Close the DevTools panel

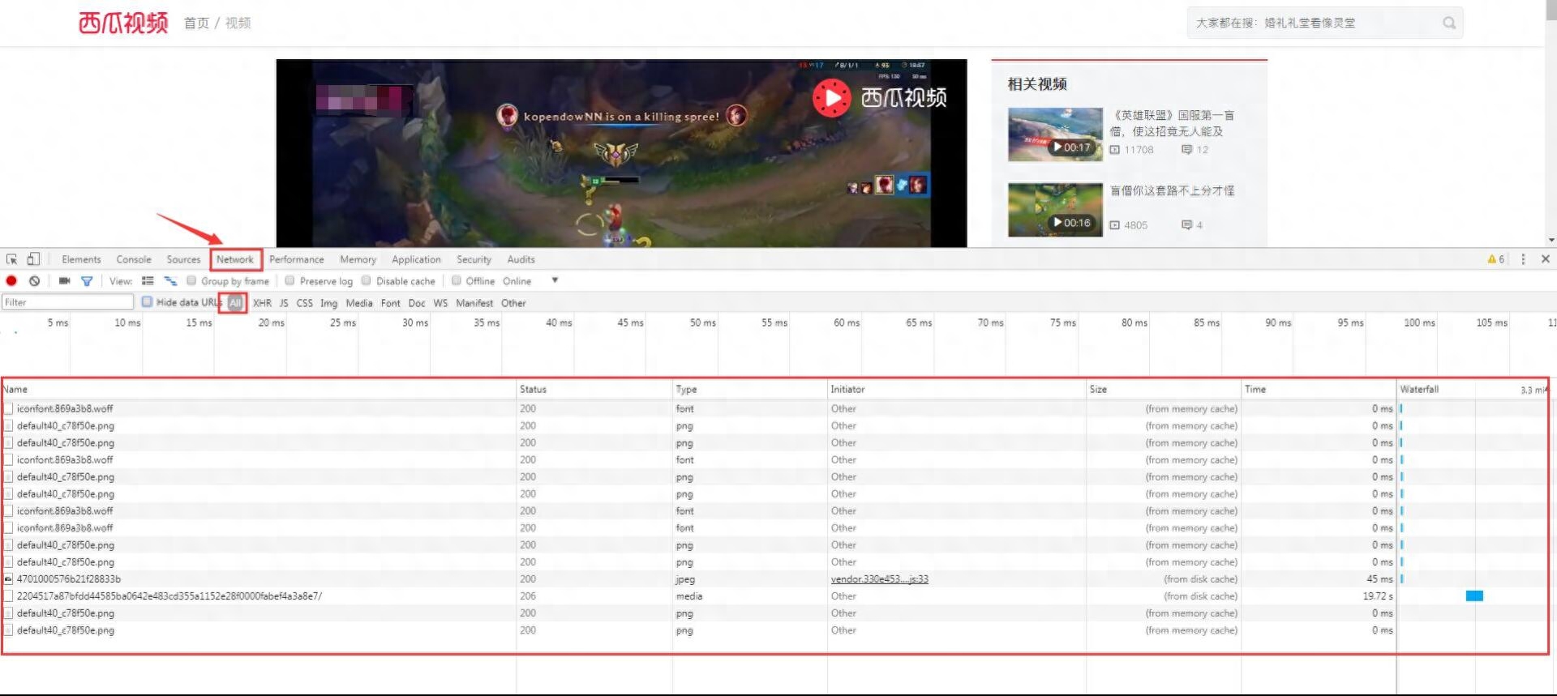pyautogui.click(x=1546, y=259)
